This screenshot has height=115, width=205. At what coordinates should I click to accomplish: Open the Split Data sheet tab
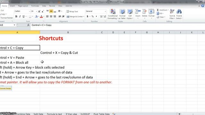[38, 114]
